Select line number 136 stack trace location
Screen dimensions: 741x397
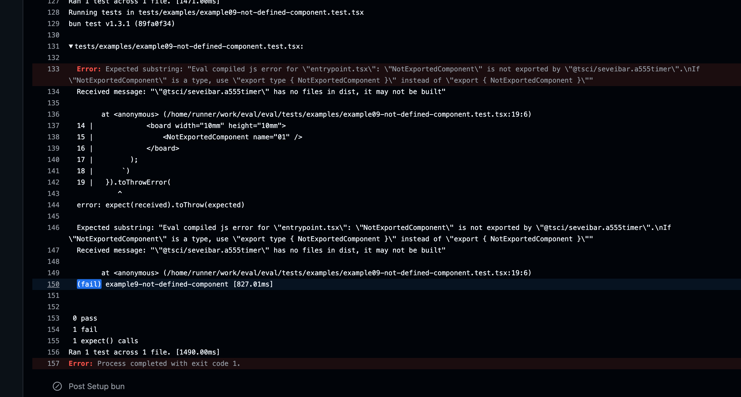pos(53,114)
